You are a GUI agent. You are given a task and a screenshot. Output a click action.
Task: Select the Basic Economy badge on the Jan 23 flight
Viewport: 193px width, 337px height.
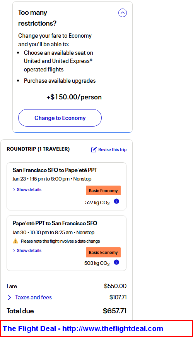(x=103, y=191)
